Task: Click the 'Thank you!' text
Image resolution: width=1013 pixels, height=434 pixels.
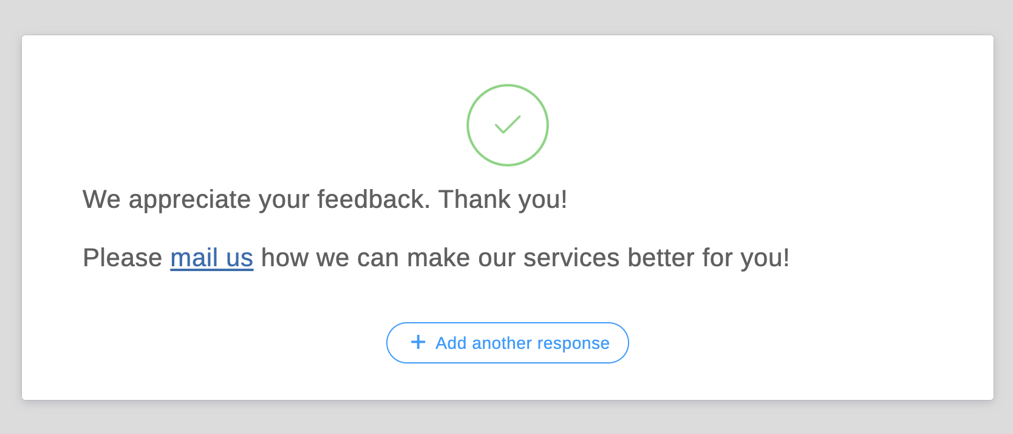Action: click(503, 199)
